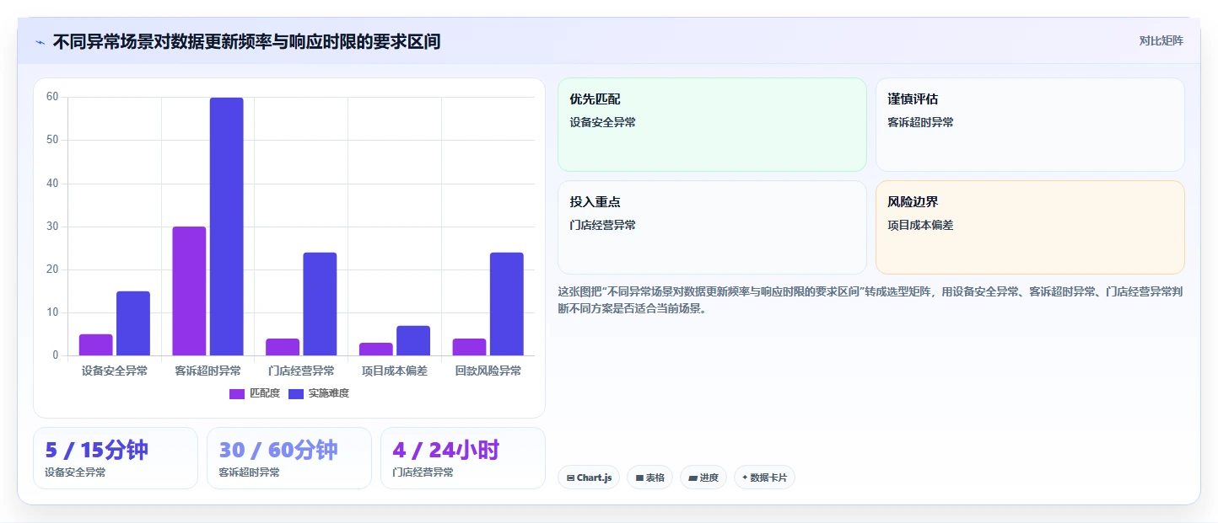Click the 30 y-axis tick label
This screenshot has width=1218, height=523.
pyautogui.click(x=52, y=227)
